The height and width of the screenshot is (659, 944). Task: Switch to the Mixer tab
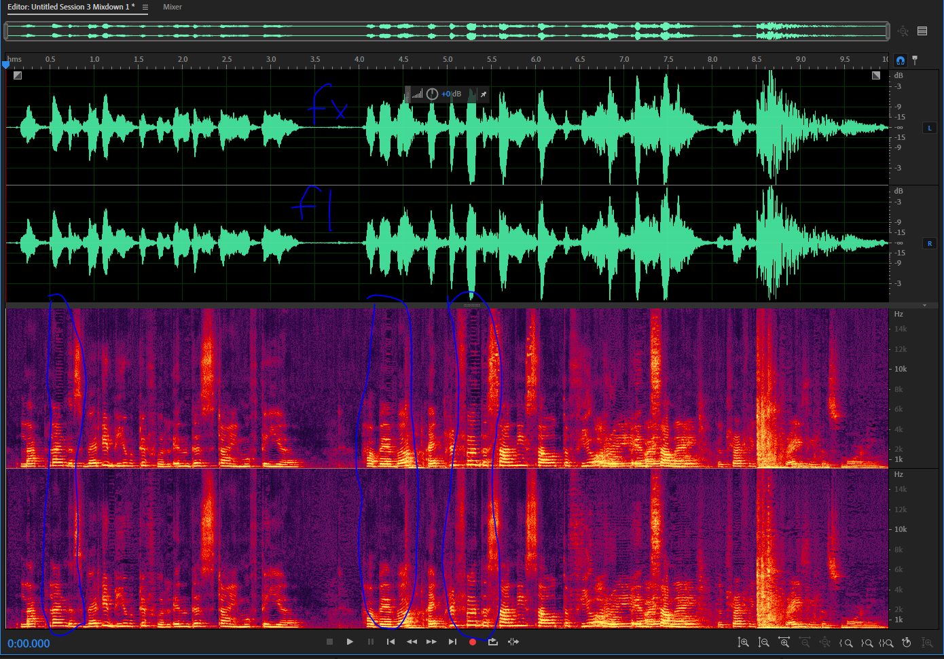pos(173,7)
